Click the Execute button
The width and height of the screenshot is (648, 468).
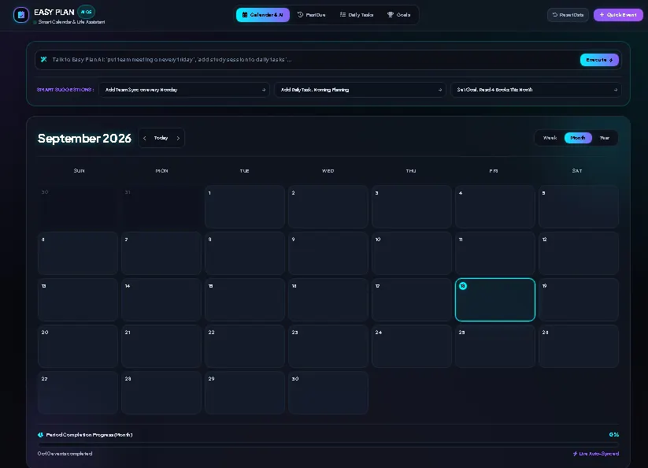[599, 60]
